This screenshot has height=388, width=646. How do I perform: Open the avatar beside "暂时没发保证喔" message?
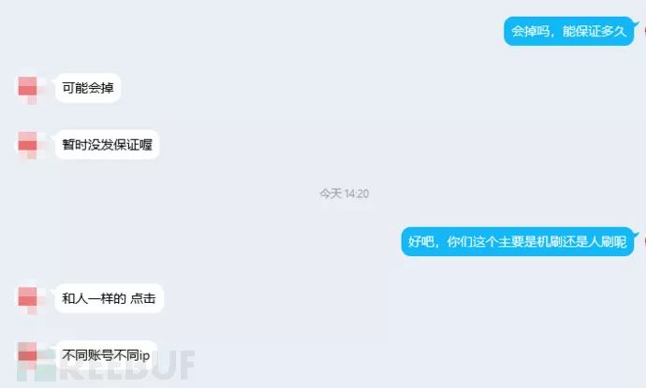(27, 144)
